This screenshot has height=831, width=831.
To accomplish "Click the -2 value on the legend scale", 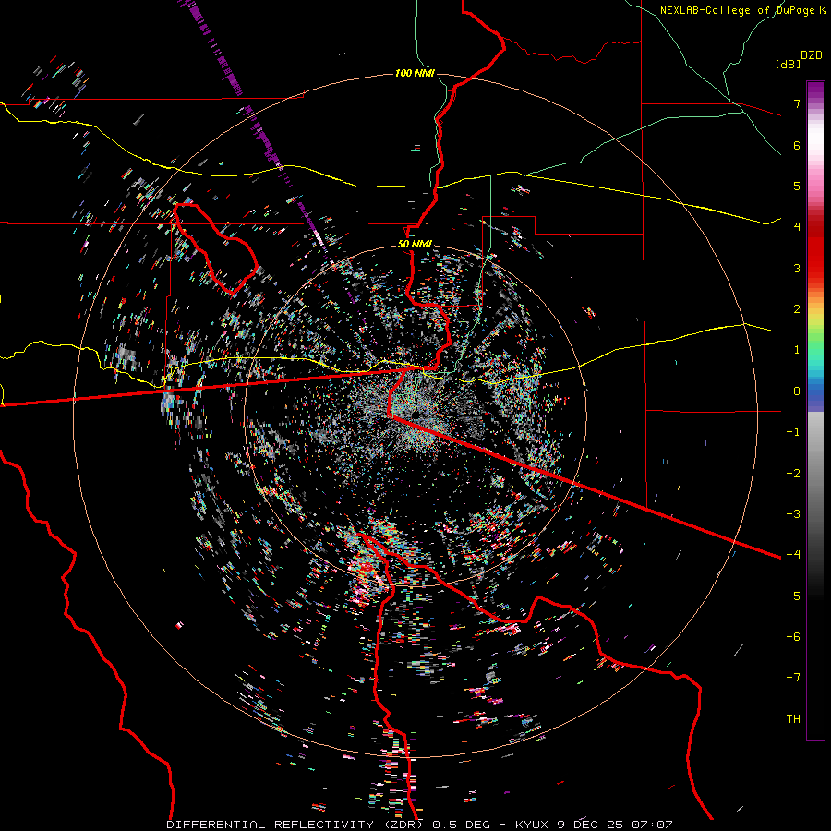I will point(793,473).
